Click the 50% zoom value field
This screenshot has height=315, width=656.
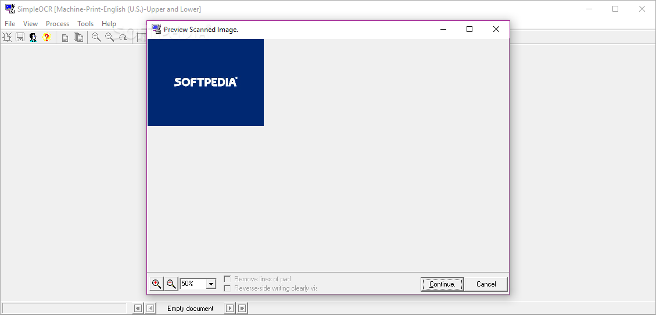click(193, 284)
